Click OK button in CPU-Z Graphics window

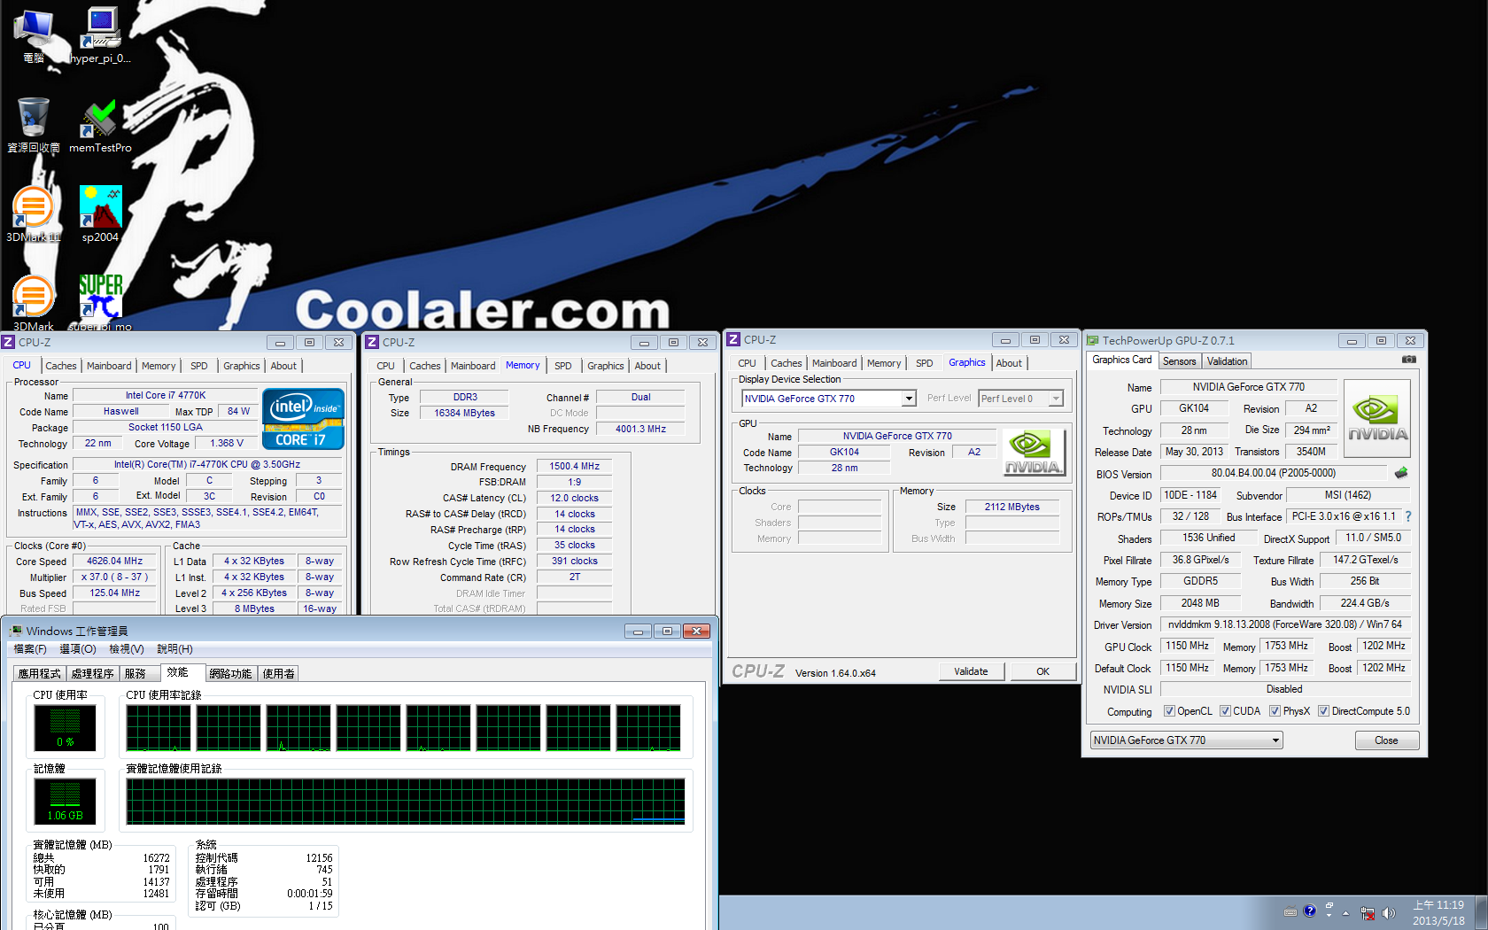[1043, 671]
